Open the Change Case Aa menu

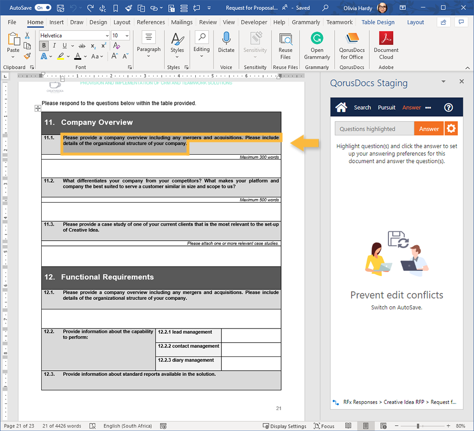coord(97,56)
